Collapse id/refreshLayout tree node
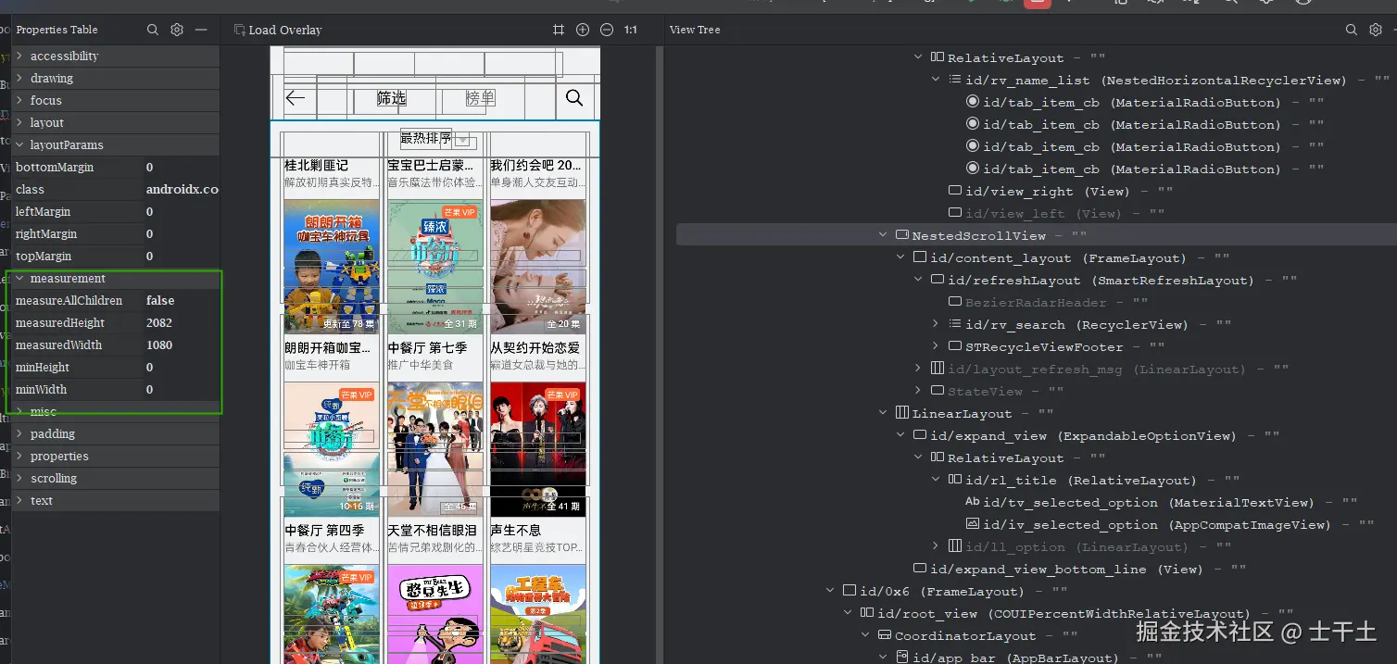 click(918, 281)
